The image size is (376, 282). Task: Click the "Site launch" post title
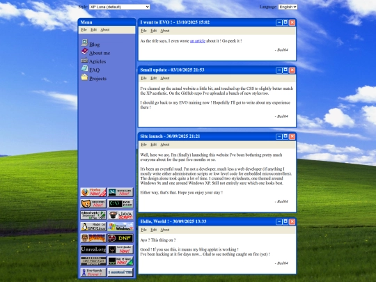[151, 136]
